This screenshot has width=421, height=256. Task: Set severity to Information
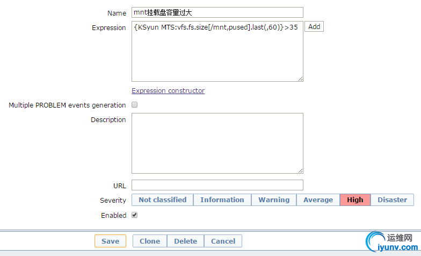click(x=222, y=200)
